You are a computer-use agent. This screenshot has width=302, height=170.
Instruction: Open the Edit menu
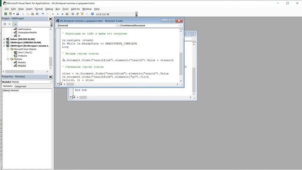coord(13,9)
